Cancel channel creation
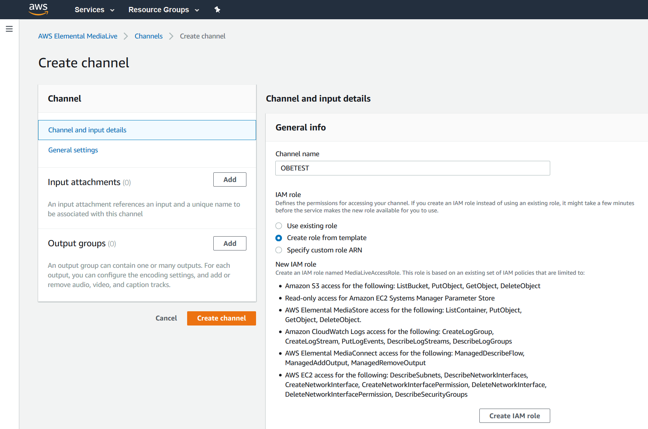648x429 pixels. tap(166, 318)
